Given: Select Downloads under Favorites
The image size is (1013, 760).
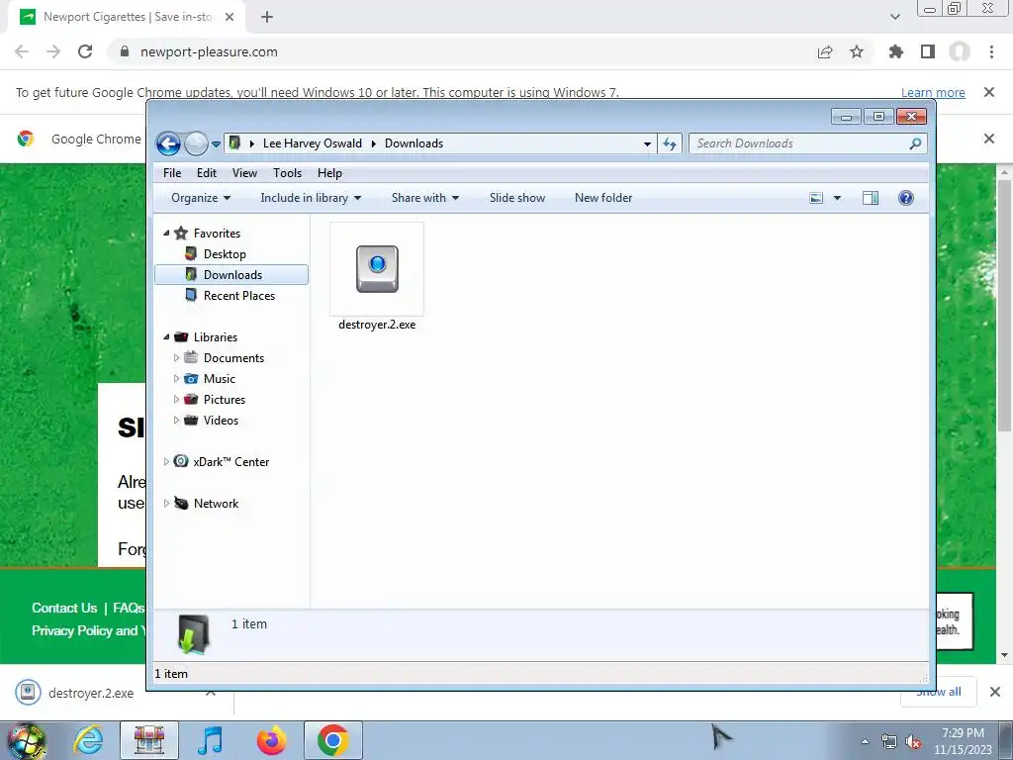Looking at the screenshot, I should coord(231,275).
